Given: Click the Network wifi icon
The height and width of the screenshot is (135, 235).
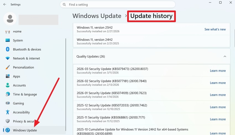Looking at the screenshot, I should tap(8, 58).
